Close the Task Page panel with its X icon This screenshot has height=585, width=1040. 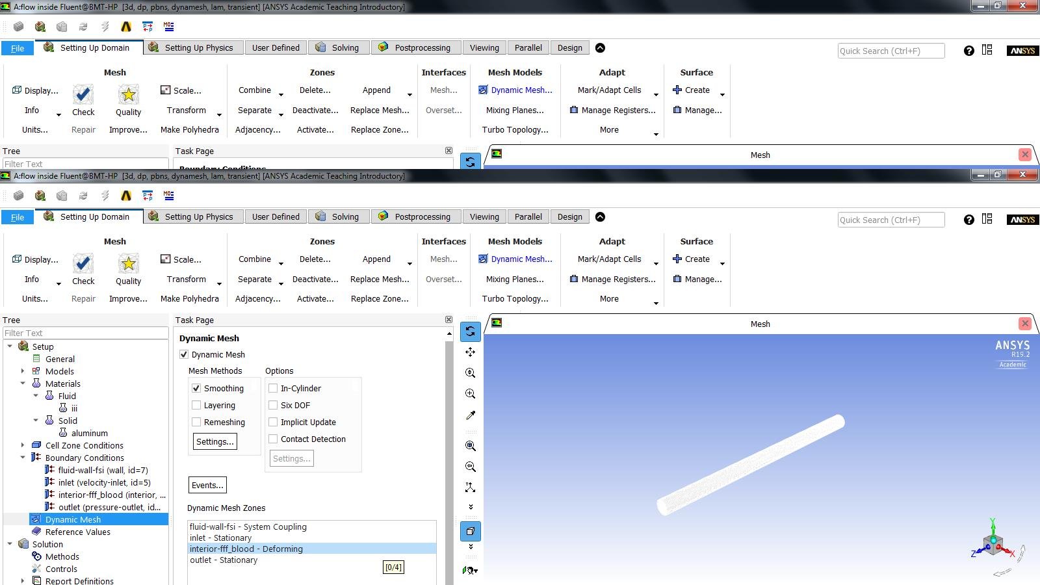point(448,319)
